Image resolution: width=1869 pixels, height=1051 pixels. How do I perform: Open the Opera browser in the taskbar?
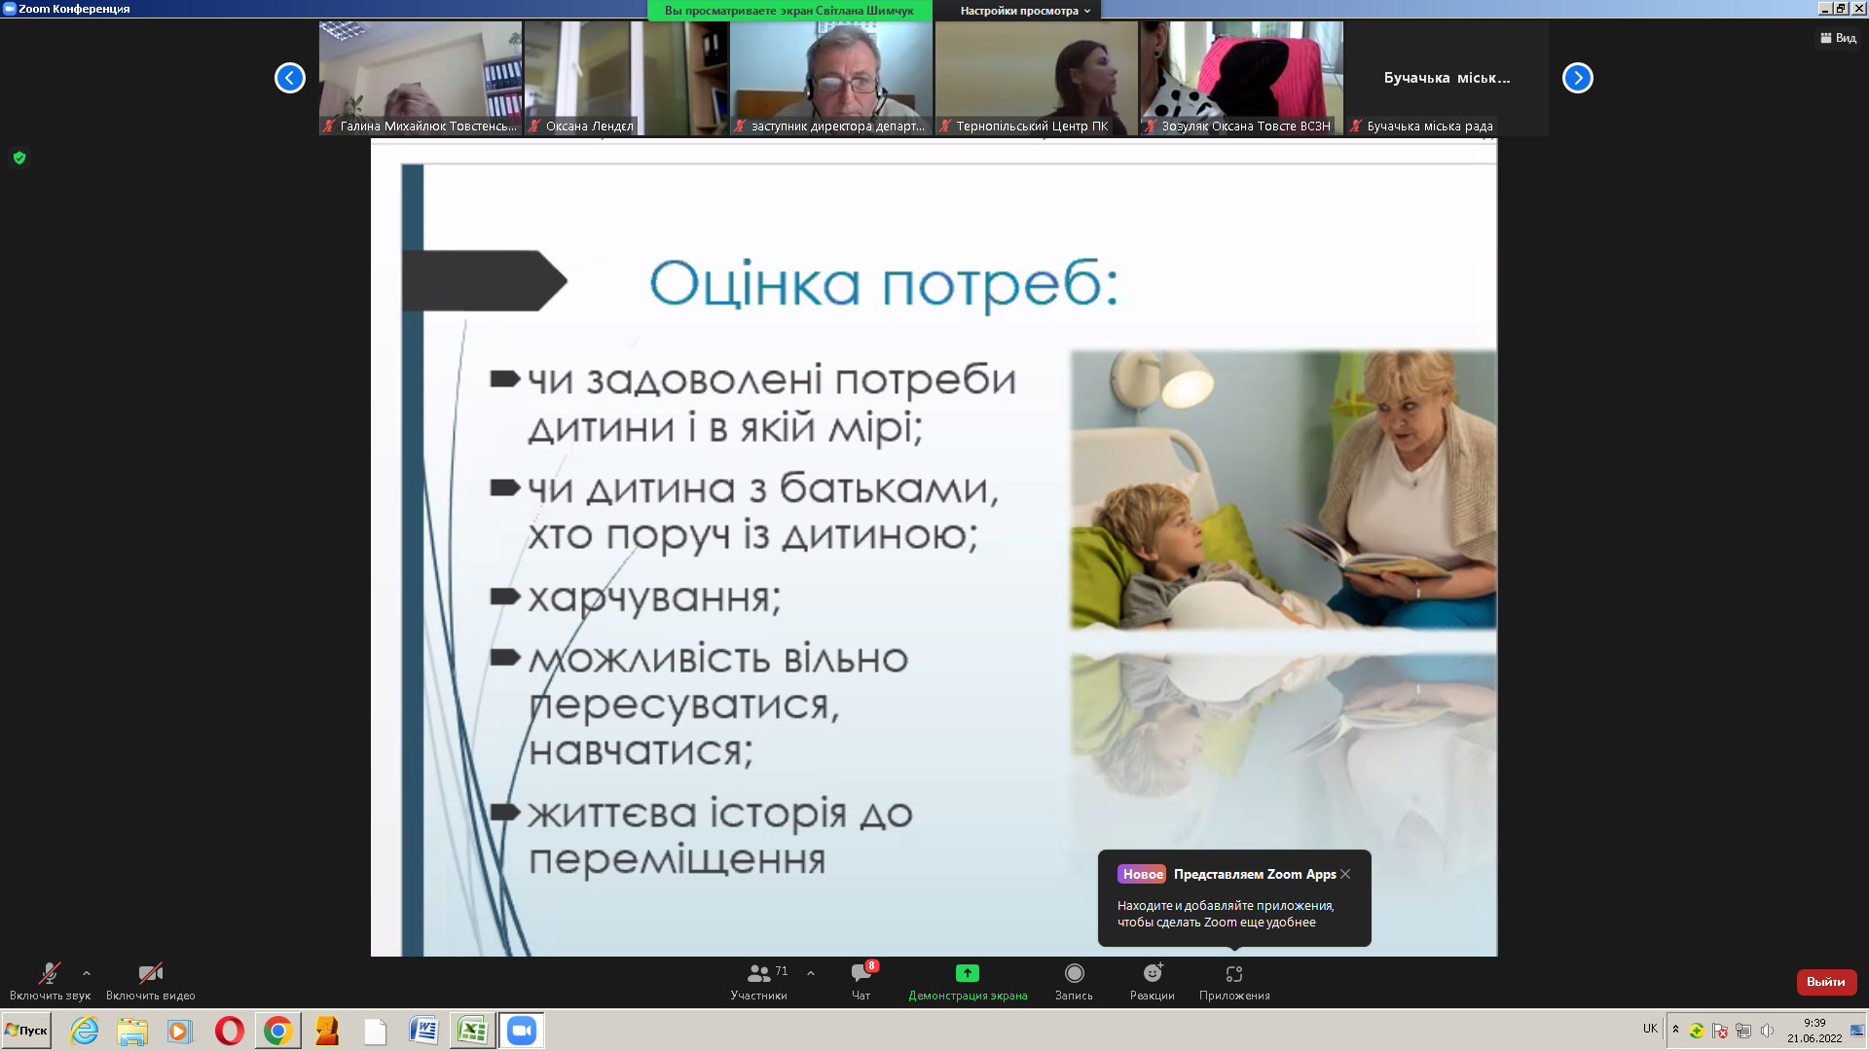[x=230, y=1031]
